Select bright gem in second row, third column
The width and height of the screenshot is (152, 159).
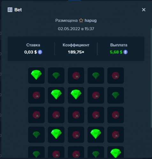point(76,95)
